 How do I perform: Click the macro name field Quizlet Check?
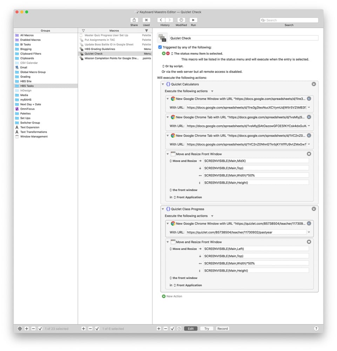coord(244,38)
